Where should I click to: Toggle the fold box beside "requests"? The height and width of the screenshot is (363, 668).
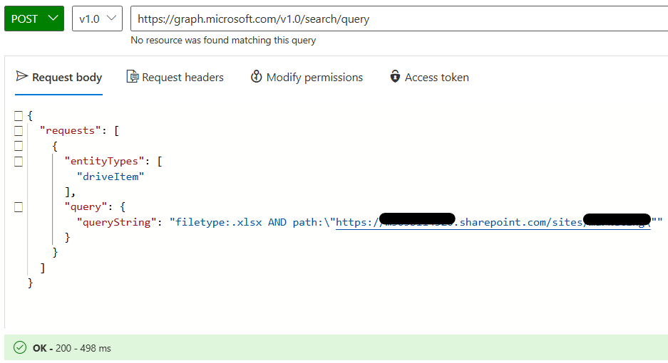pos(19,131)
